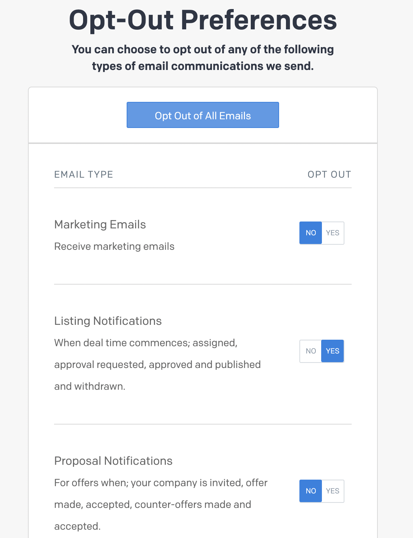Viewport: 413px width, 538px height.
Task: Click the 'made, accepted, counter-offers made and' line
Action: 153,505
